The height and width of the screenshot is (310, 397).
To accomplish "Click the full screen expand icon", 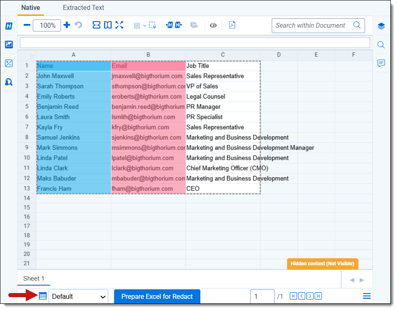I will [x=119, y=25].
